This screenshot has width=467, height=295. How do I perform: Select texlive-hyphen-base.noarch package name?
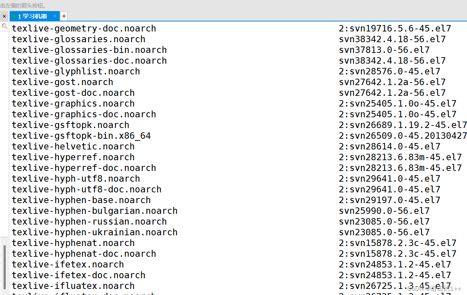pos(81,200)
